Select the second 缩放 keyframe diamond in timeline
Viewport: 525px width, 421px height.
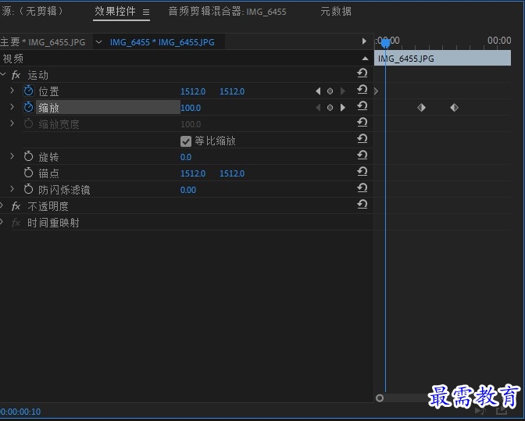454,108
